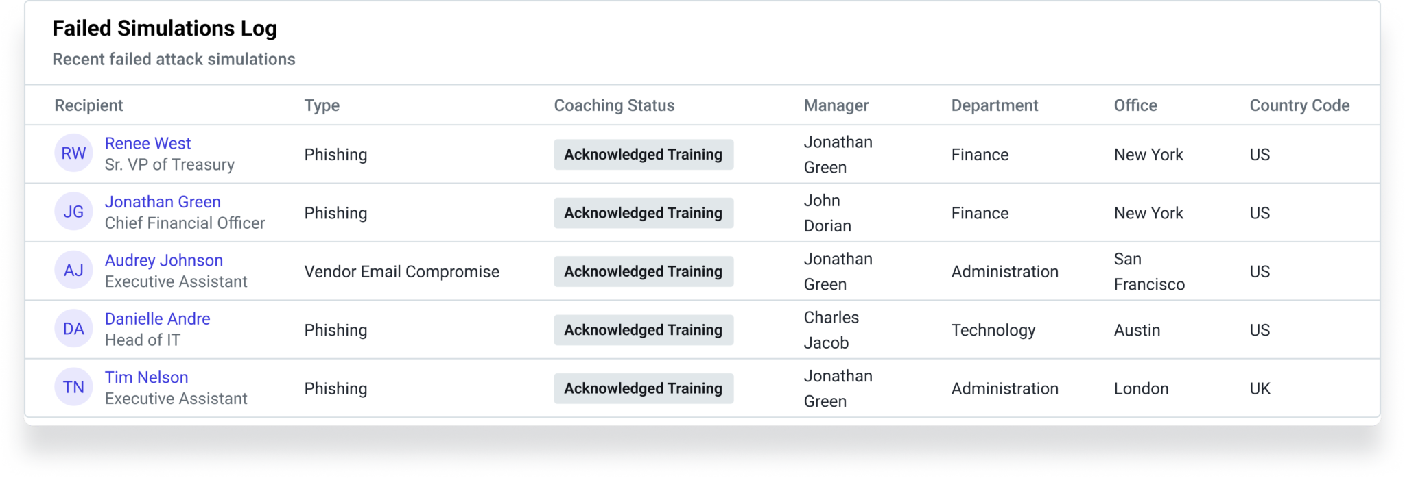The image size is (1405, 478).
Task: Click Tim Nelson's Acknowledged Training badge
Action: pos(644,388)
